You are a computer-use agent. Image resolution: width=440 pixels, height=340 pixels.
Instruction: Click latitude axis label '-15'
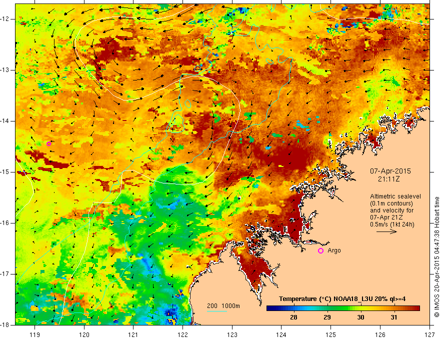pos(5,172)
